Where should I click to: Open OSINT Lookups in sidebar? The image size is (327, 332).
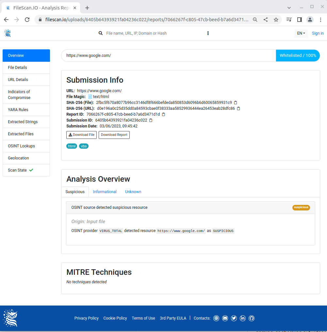(26, 146)
